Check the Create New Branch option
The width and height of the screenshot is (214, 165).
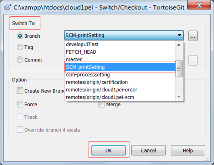(x=20, y=91)
